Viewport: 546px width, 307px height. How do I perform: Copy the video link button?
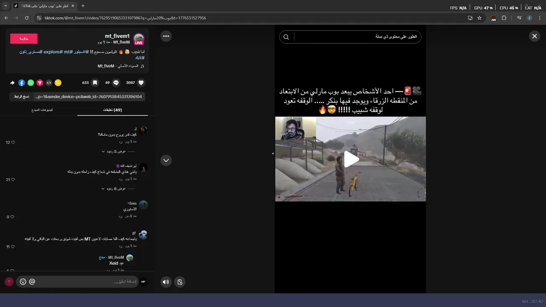point(22,97)
